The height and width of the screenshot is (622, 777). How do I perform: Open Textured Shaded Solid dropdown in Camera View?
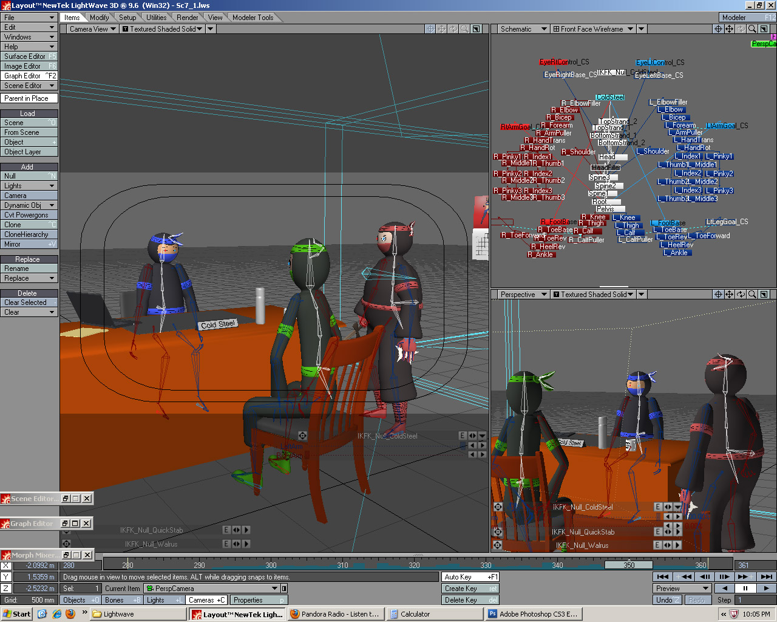(x=163, y=29)
